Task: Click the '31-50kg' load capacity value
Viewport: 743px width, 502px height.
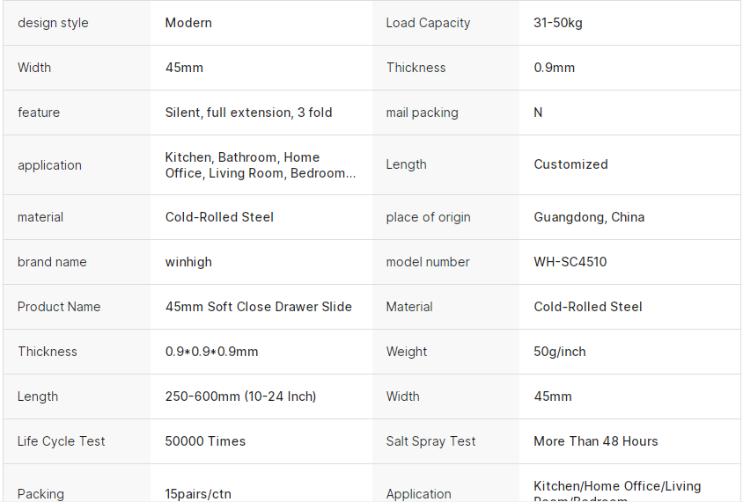Action: tap(558, 23)
